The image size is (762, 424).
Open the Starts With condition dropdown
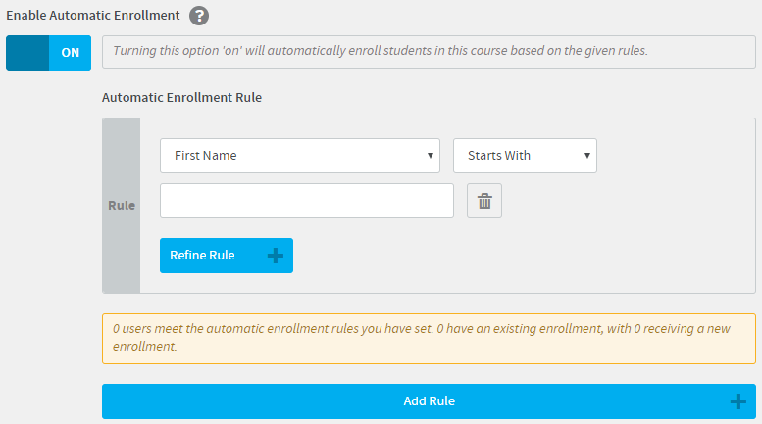(525, 156)
